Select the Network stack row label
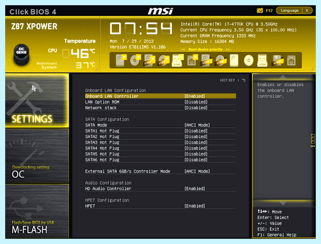This screenshot has width=321, height=244. pos(101,108)
